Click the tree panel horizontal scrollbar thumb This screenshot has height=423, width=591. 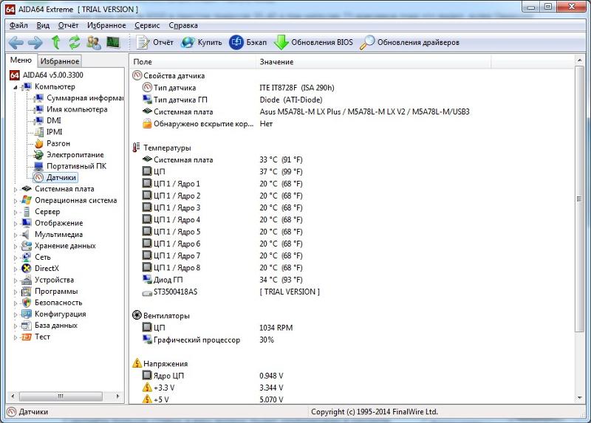tap(61, 396)
